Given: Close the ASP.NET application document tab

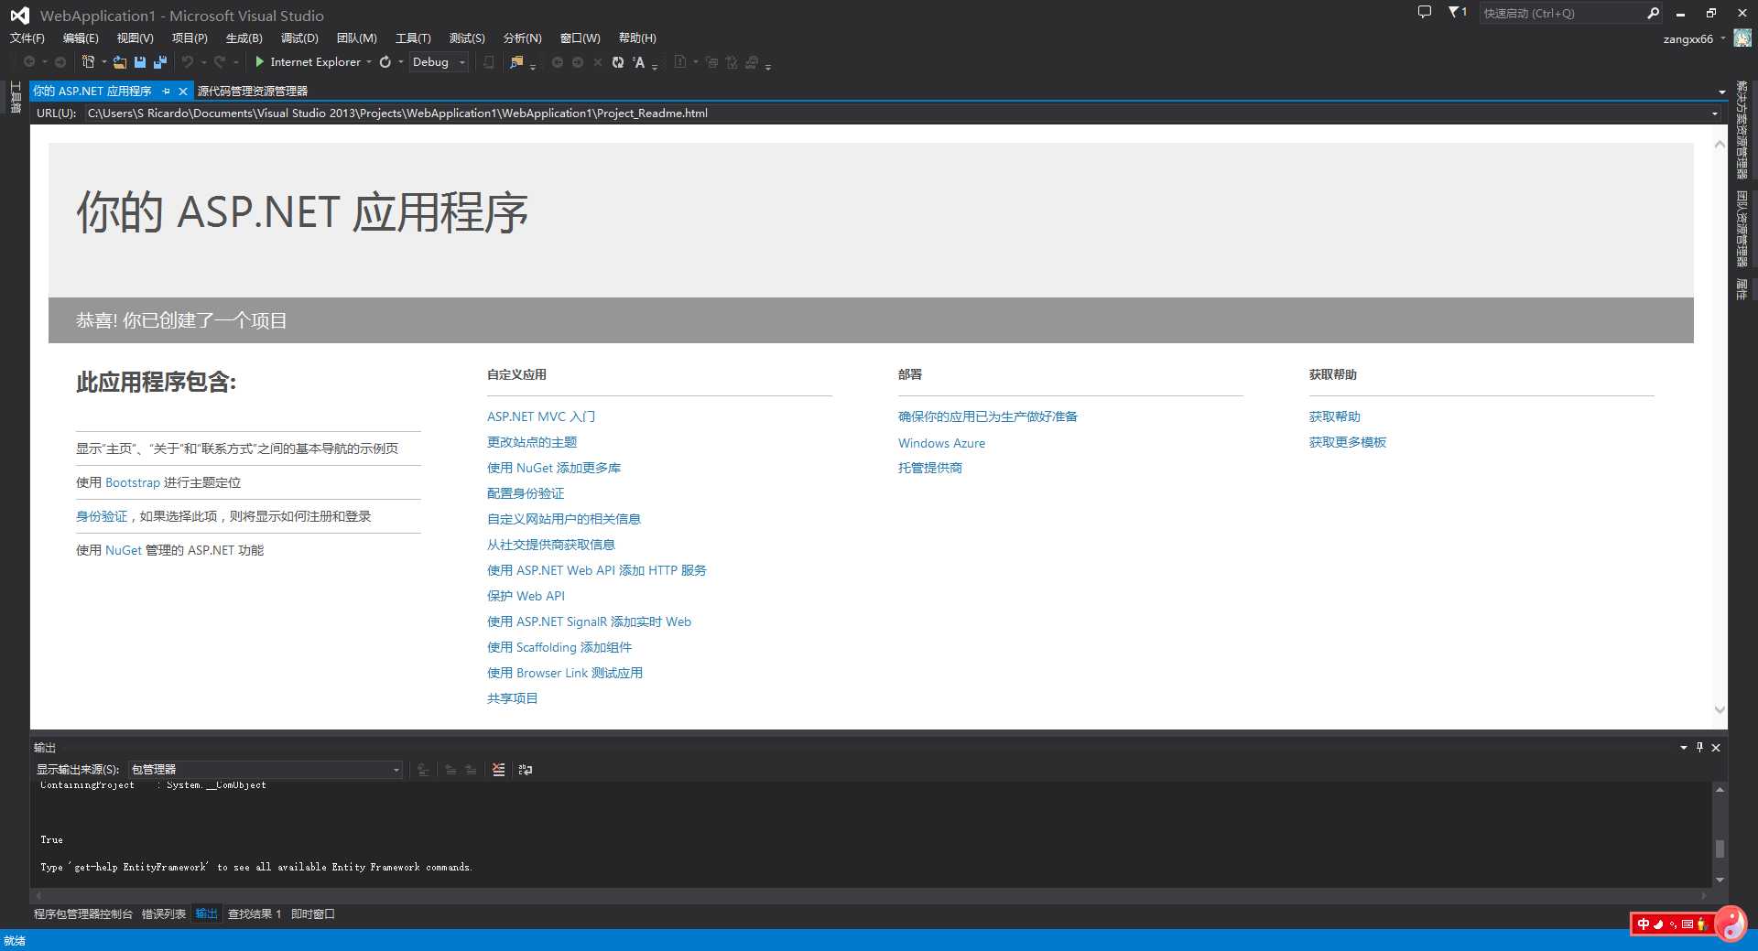Looking at the screenshot, I should [x=183, y=91].
